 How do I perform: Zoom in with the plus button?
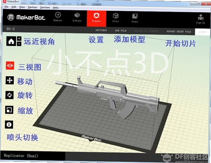[x=19, y=39]
